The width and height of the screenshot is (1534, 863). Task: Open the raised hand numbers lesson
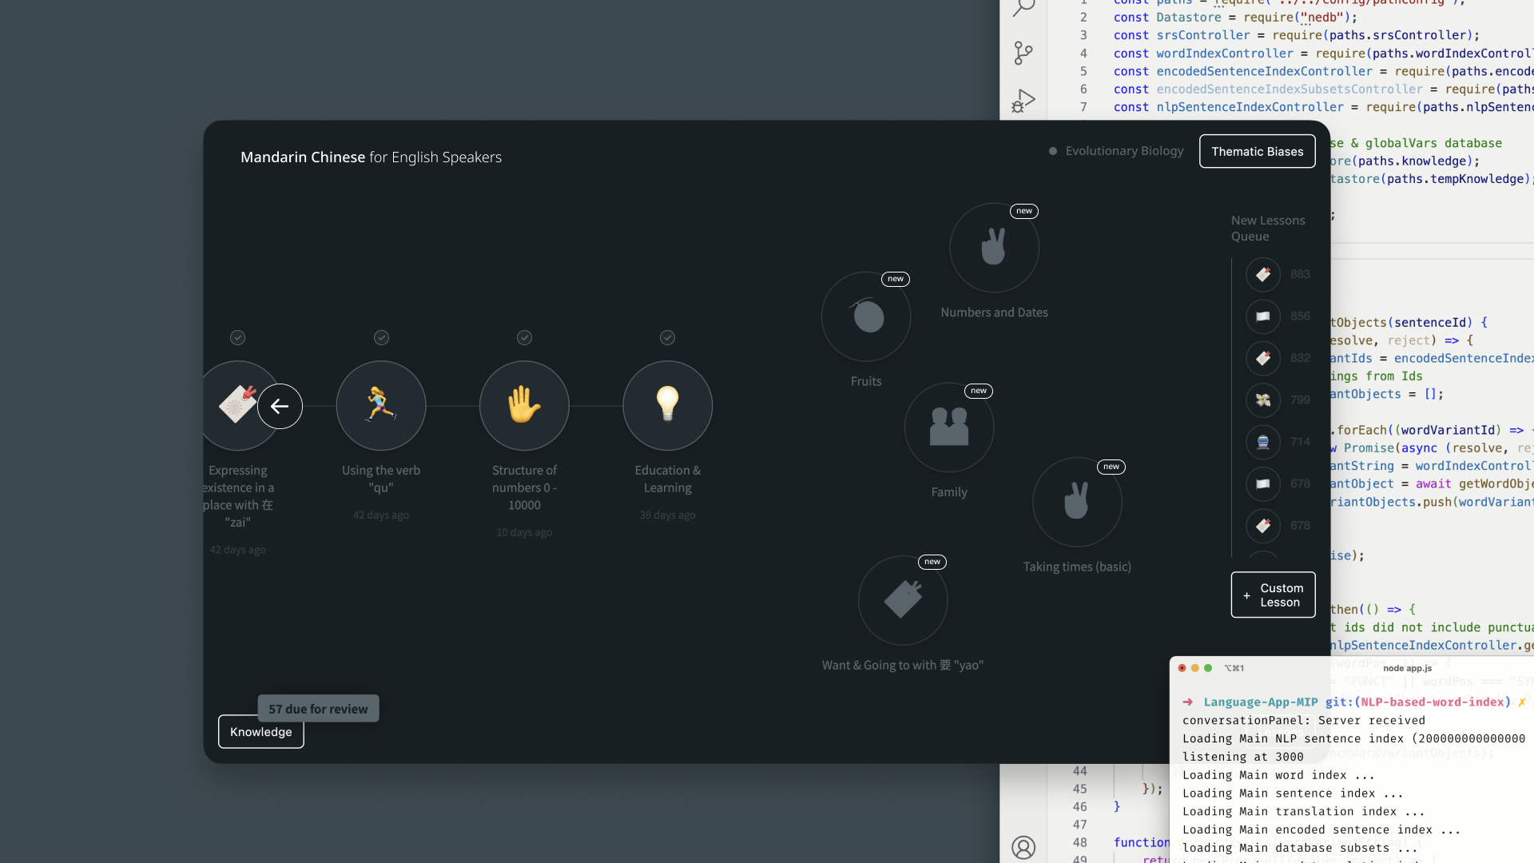tap(524, 406)
